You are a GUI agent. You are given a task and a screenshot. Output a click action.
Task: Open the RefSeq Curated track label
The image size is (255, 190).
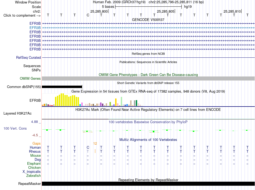[28, 57]
